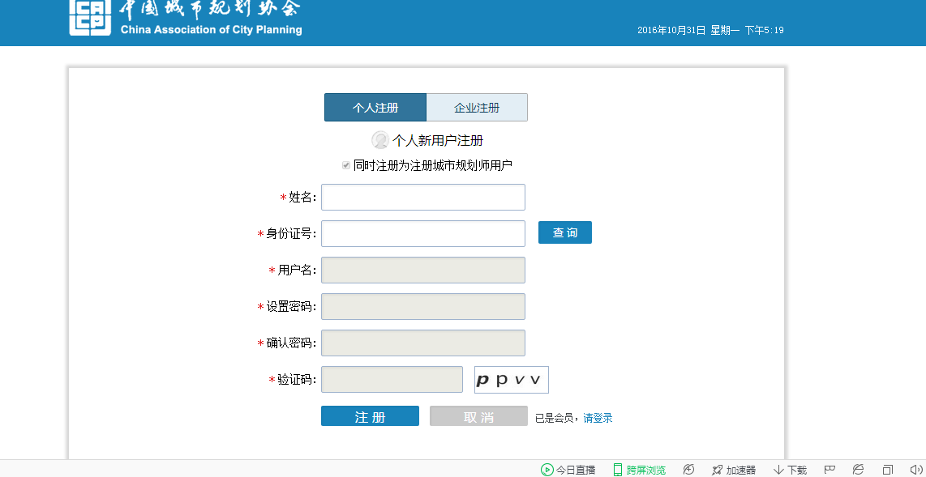Click the flag icon in the status bar
Viewport: 926px width, 477px height.
(x=830, y=470)
